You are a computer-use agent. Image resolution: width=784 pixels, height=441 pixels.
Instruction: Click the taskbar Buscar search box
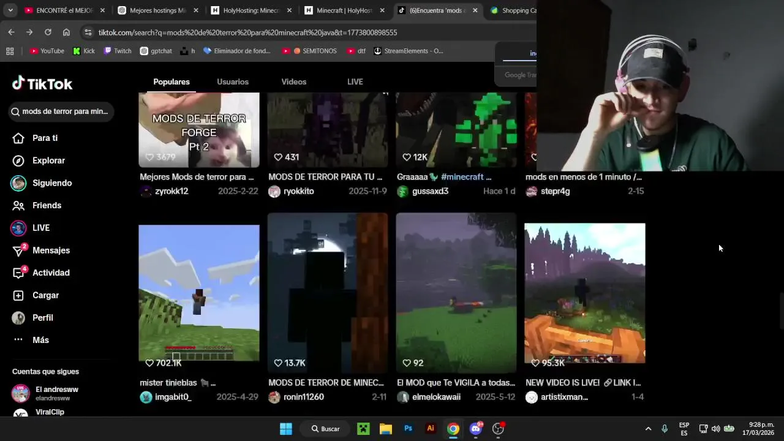326,429
